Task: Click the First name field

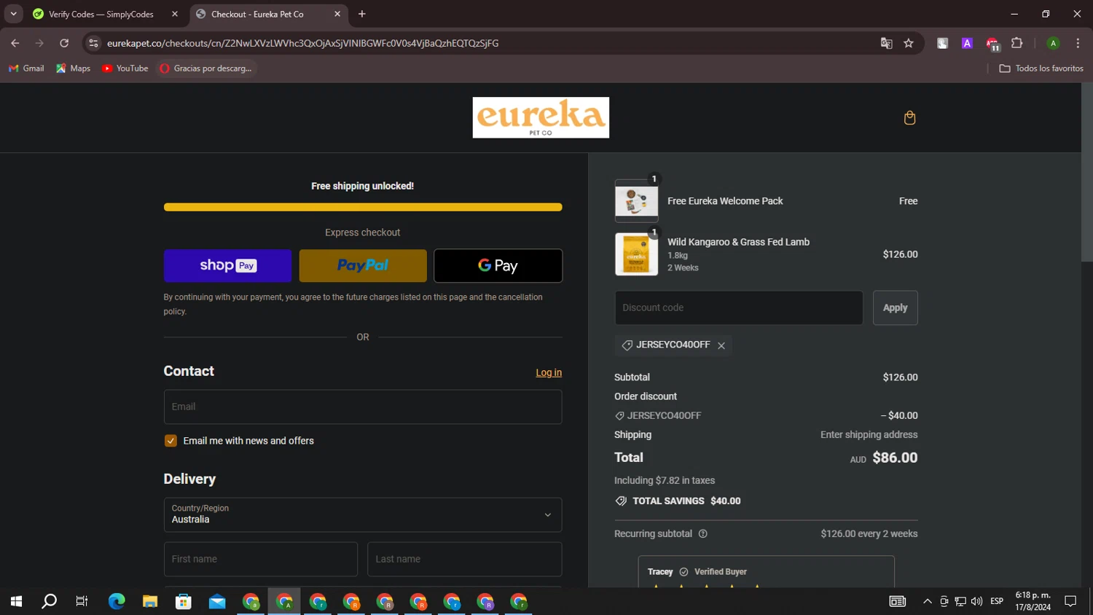Action: pos(261,559)
